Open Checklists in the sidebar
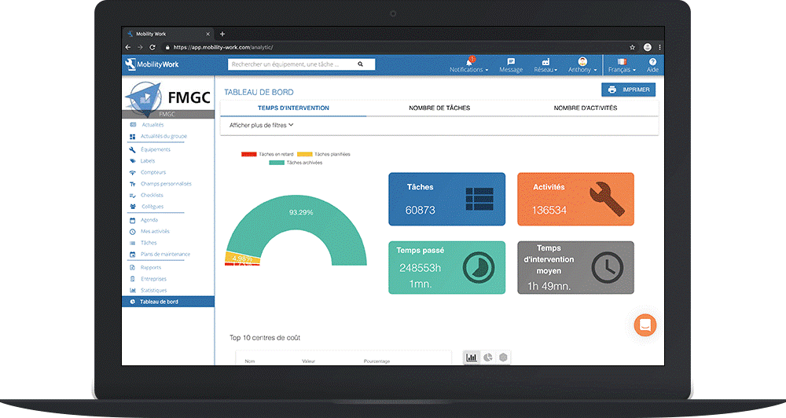This screenshot has height=418, width=786. [152, 196]
